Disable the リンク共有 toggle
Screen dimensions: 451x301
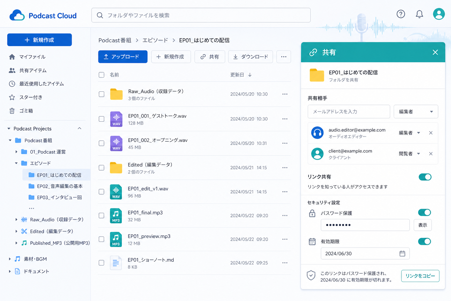(x=425, y=177)
